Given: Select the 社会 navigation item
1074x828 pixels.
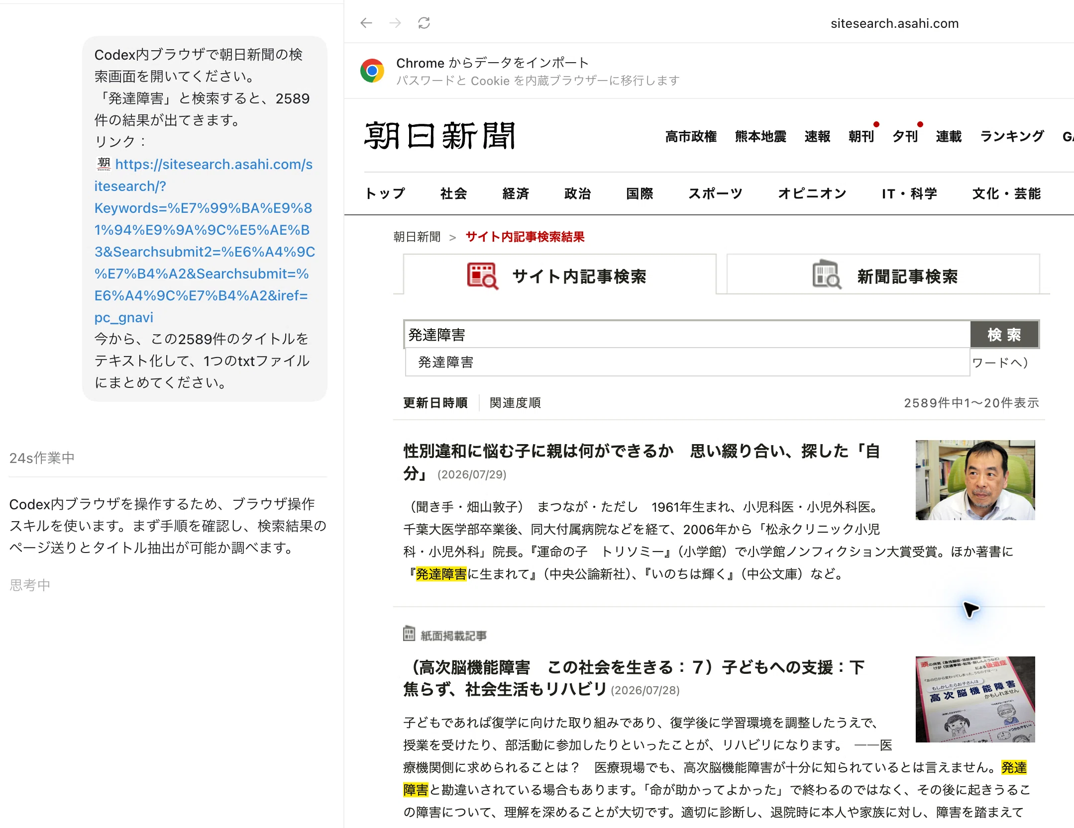Looking at the screenshot, I should (453, 193).
